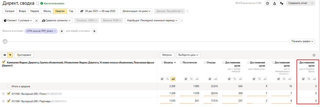Show pie chart for Визиты column
Image resolution: width=320 pixels, height=107 pixels.
(162, 79)
